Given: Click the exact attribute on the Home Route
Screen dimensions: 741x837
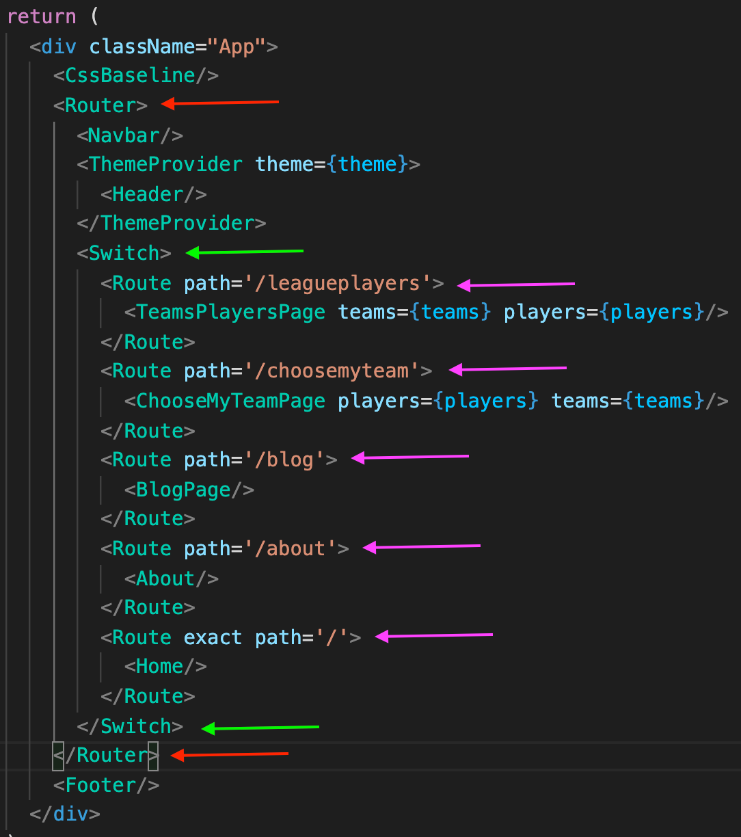Looking at the screenshot, I should [213, 637].
